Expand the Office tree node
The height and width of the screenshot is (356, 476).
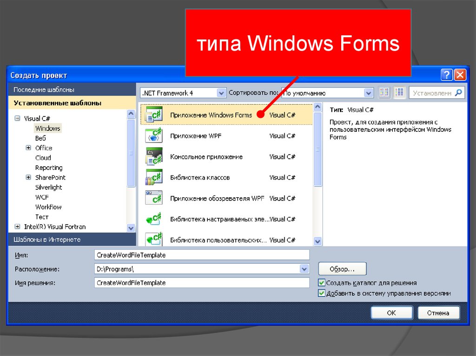coord(28,148)
